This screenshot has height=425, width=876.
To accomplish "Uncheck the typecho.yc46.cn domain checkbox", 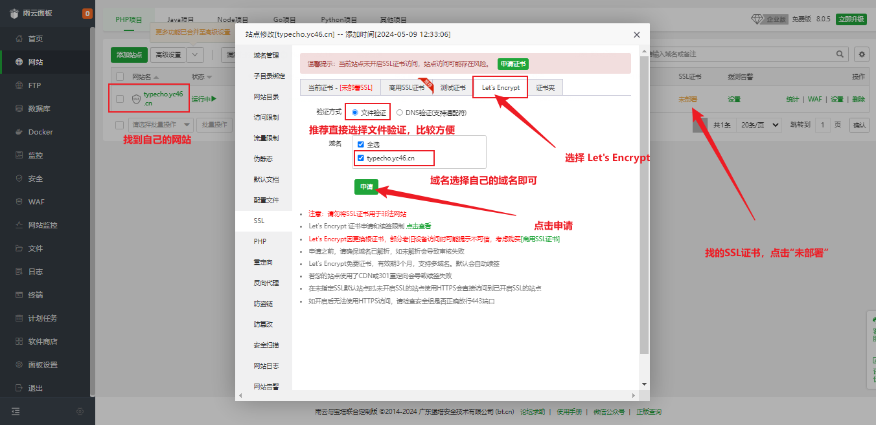I will pyautogui.click(x=361, y=158).
